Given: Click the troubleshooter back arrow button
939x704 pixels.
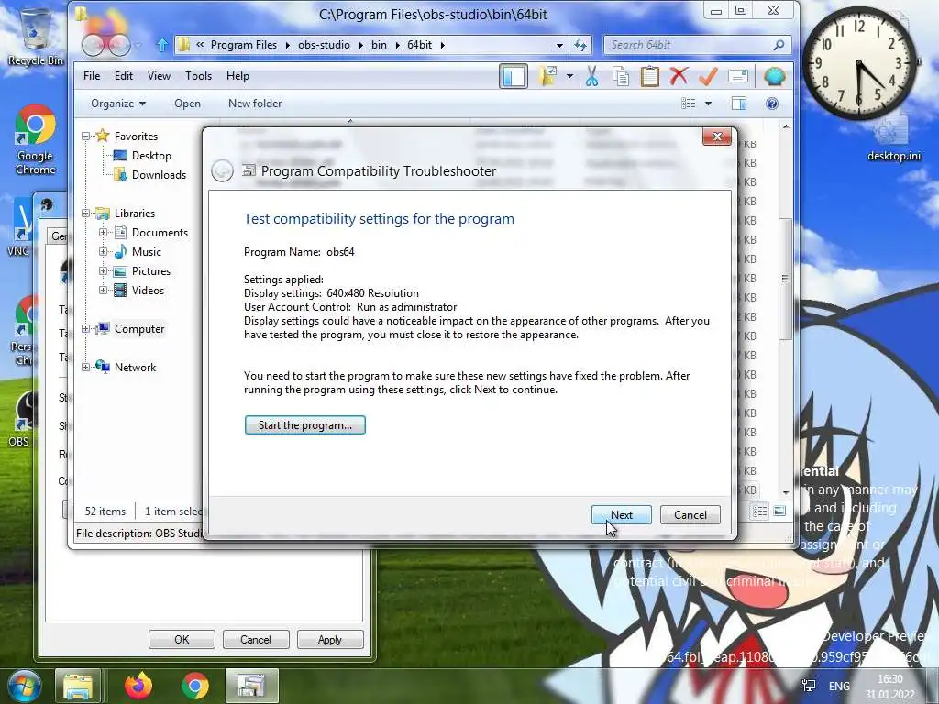Looking at the screenshot, I should 222,171.
